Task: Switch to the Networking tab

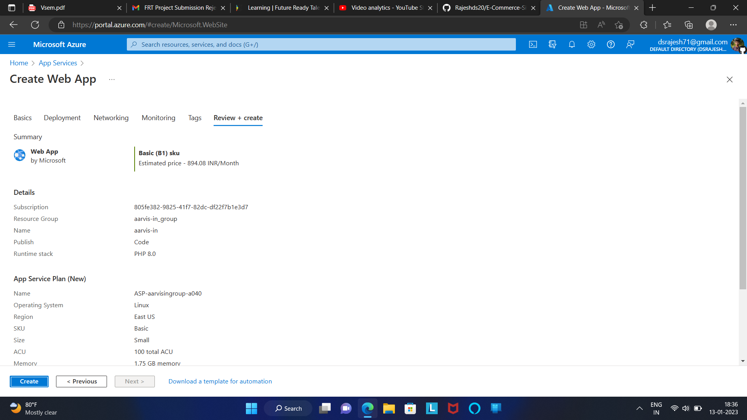Action: tap(111, 118)
